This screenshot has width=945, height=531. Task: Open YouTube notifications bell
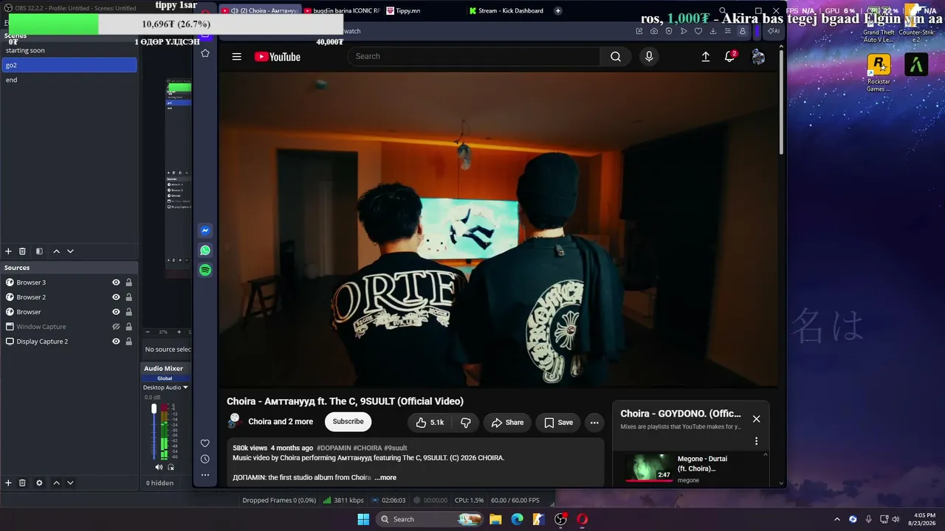[730, 57]
